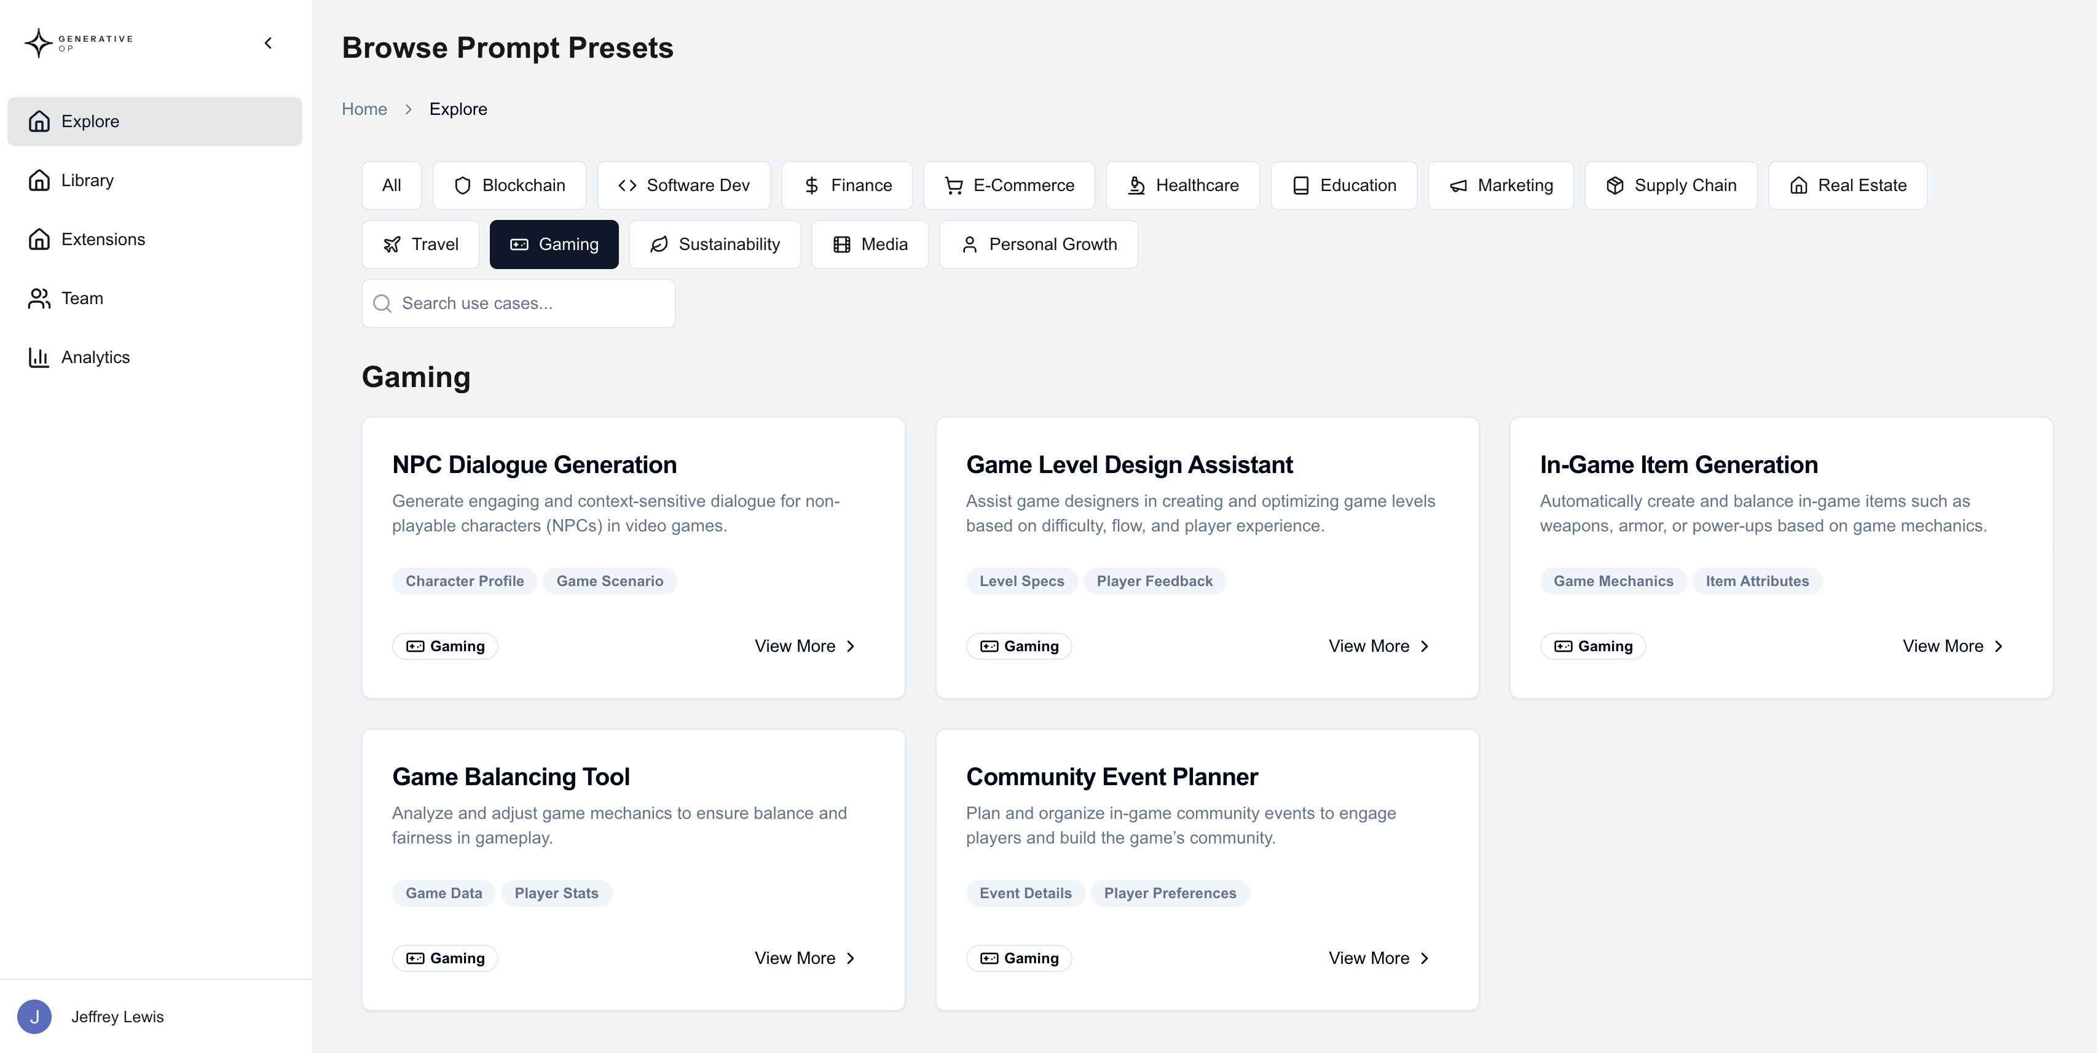Enable the Media category filter
2097x1053 pixels.
coord(870,244)
